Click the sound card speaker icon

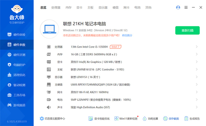(49, 107)
